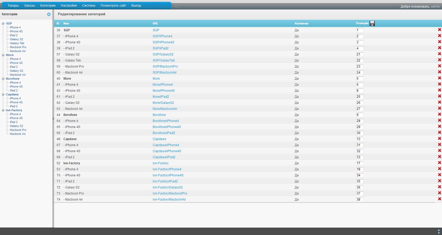Remove the SGP/MacbookAir category
The height and width of the screenshot is (235, 442).
pyautogui.click(x=439, y=72)
